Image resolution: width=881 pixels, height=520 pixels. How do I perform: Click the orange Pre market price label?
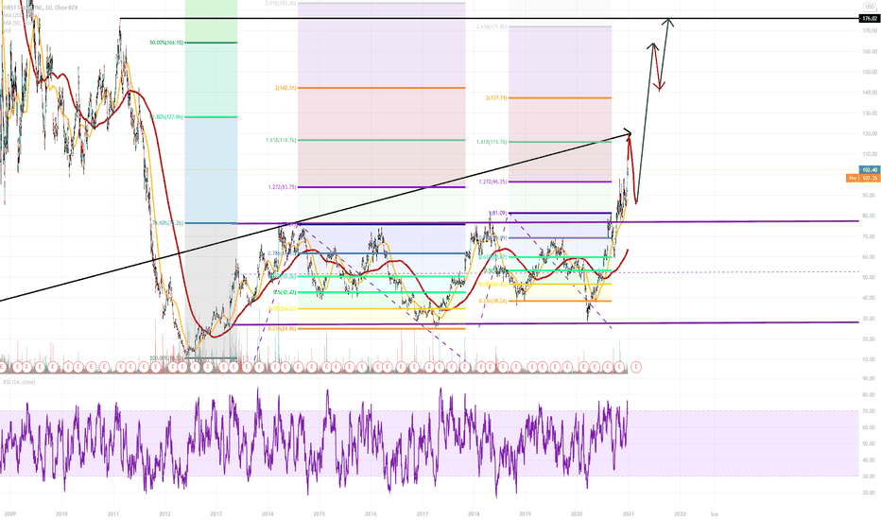[x=864, y=178]
